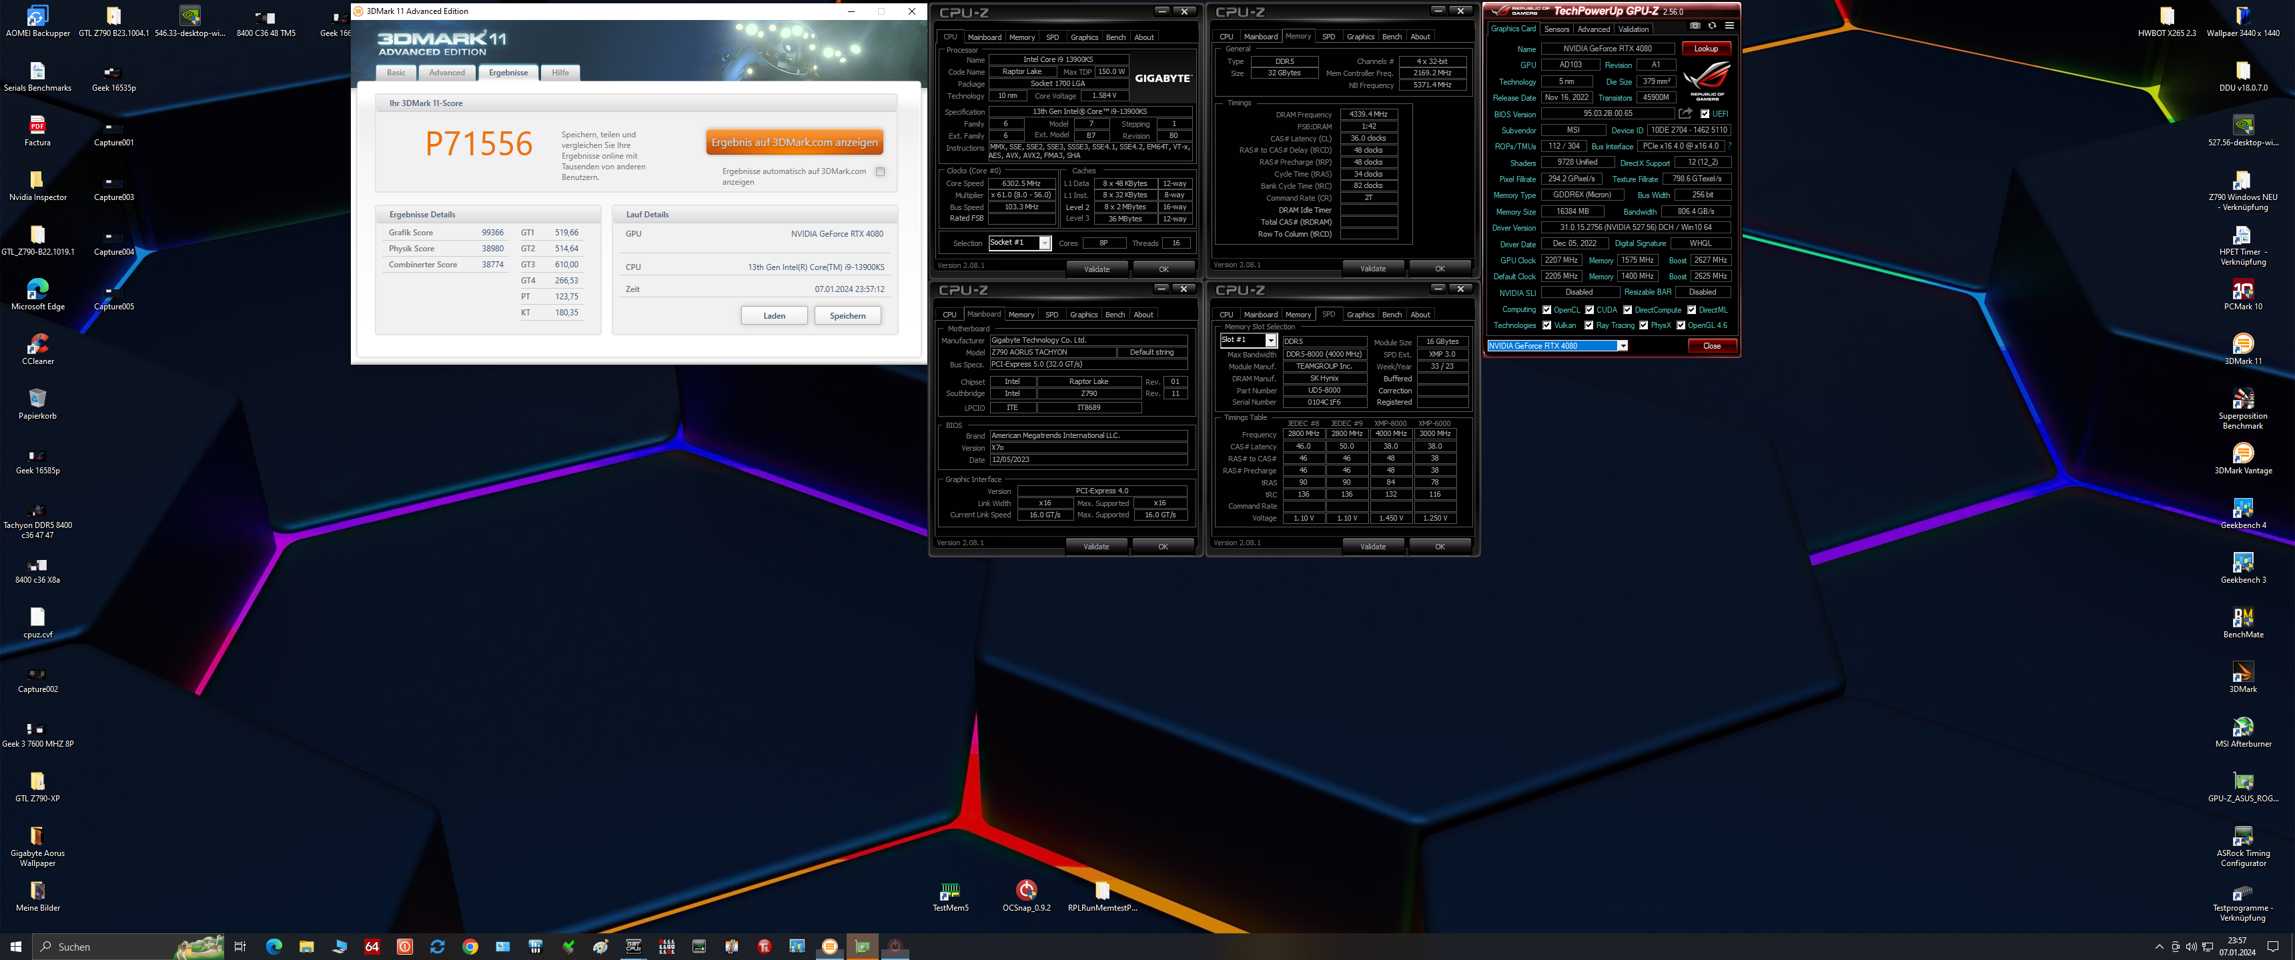This screenshot has height=960, width=2295.
Task: Select PCMark 10 desktop icon
Action: 2242,295
